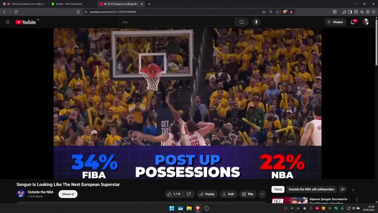Share the page via address bar share icon

278,12
